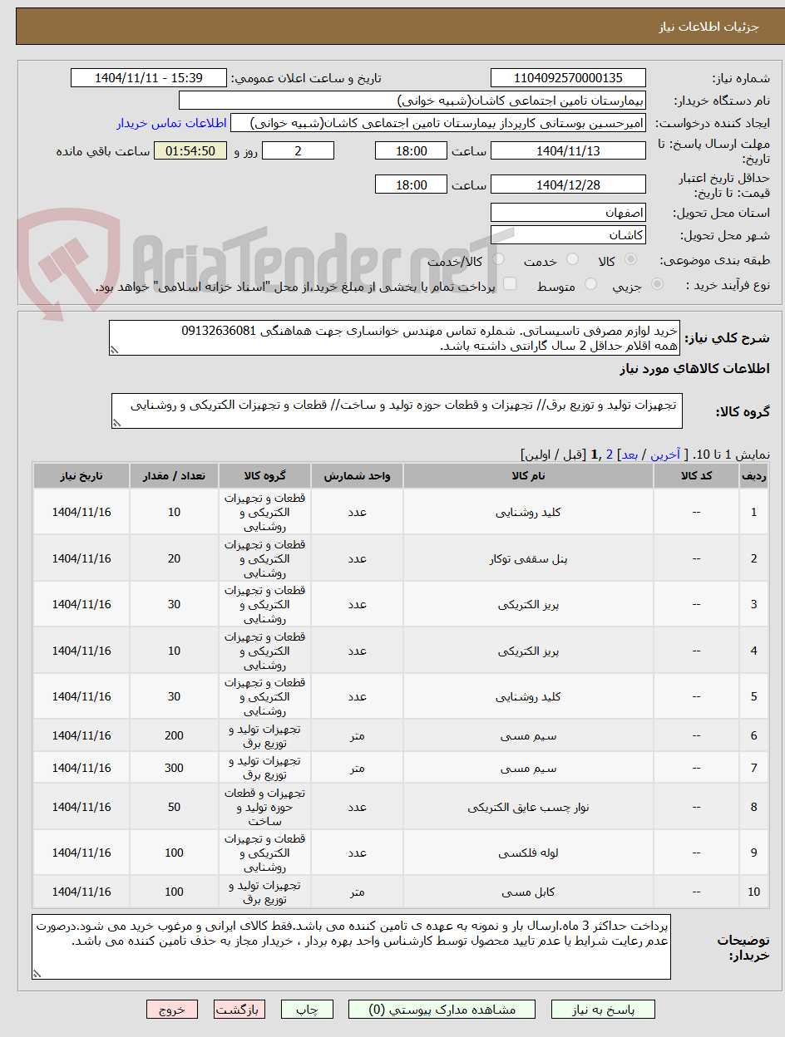Select the پنل سقفی توکار row name
The height and width of the screenshot is (1037, 785).
pyautogui.click(x=529, y=558)
